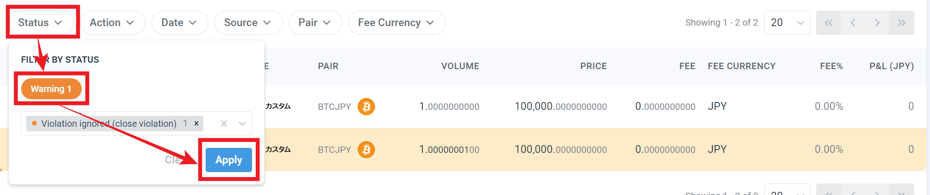Click the Bitcoin icon in first row
930x195 pixels.
[x=366, y=107]
